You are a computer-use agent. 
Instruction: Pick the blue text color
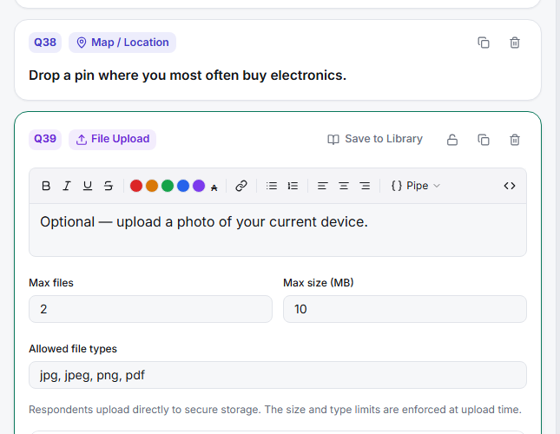(183, 186)
